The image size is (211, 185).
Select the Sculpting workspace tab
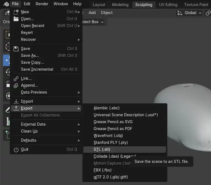144,5
